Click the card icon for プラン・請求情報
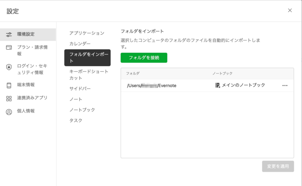302x186 pixels. click(9, 47)
